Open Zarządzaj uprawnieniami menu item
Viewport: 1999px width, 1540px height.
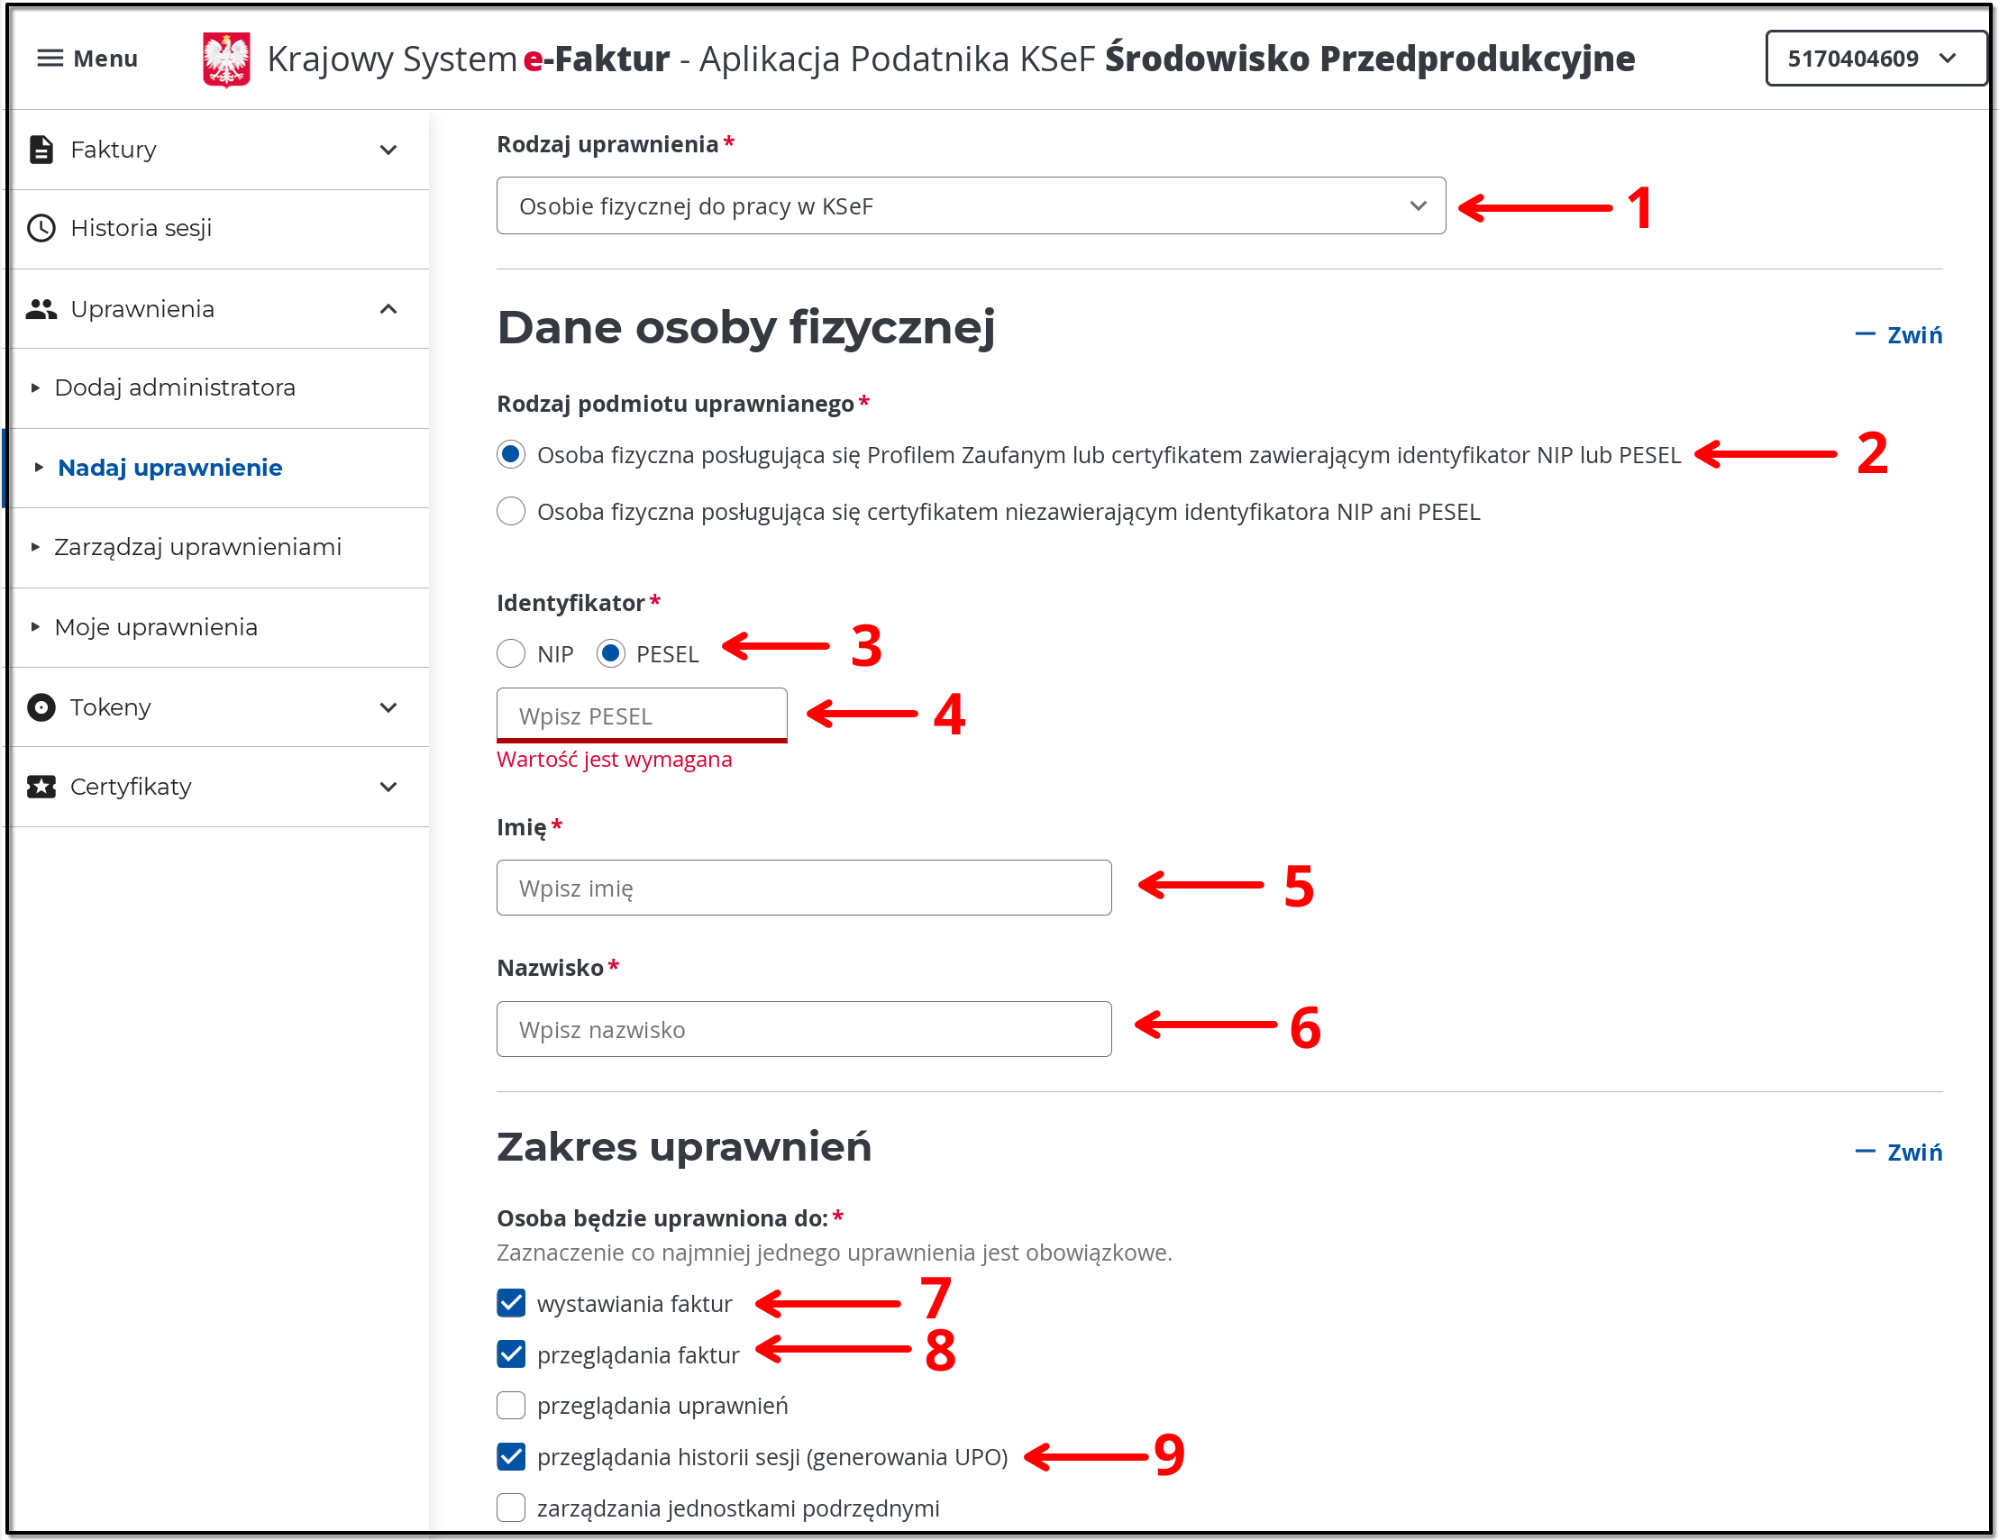click(197, 547)
